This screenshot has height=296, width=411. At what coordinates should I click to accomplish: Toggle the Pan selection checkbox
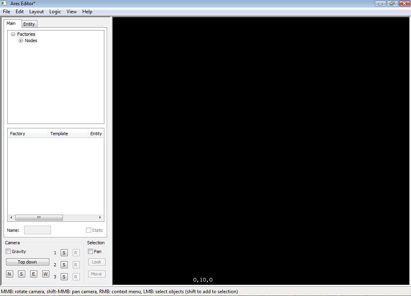[91, 251]
